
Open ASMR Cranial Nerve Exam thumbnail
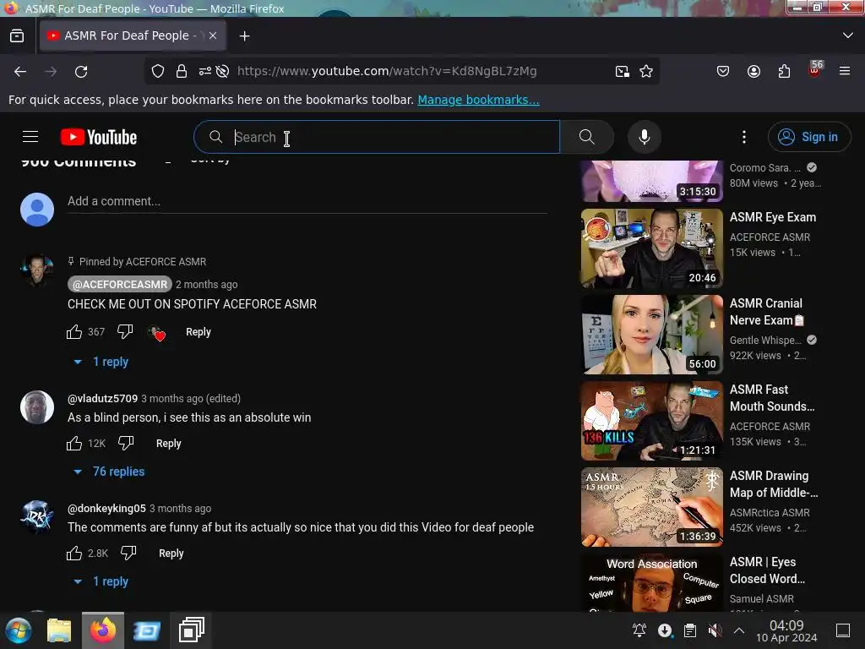[x=651, y=335]
